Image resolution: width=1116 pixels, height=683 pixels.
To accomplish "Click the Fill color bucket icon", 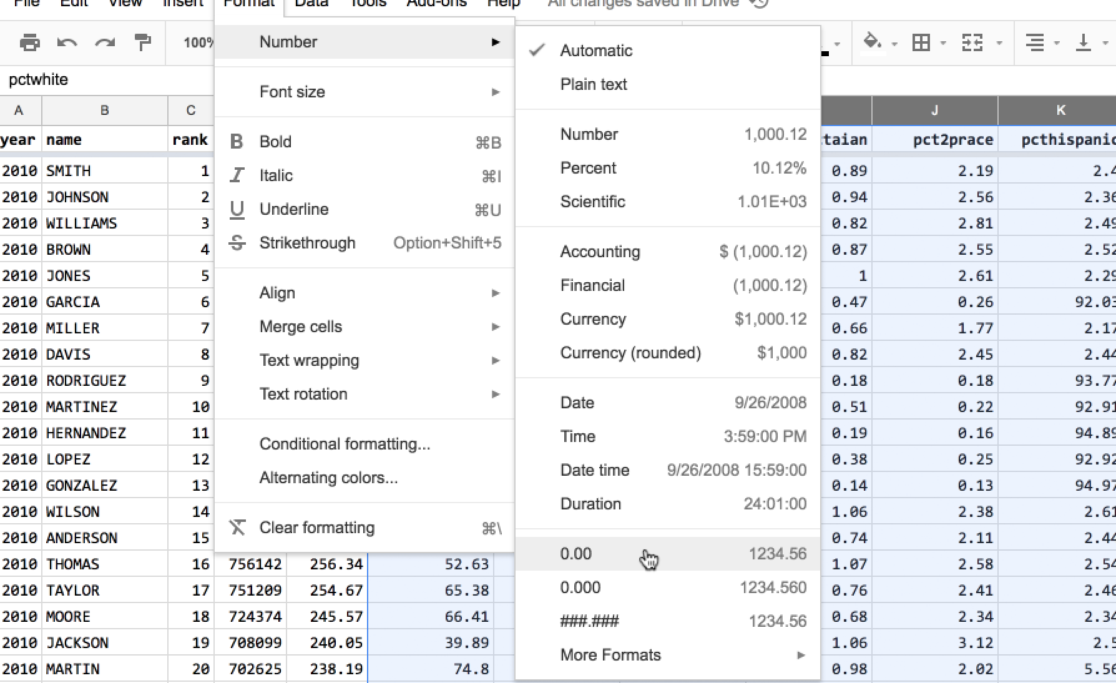I will (873, 42).
